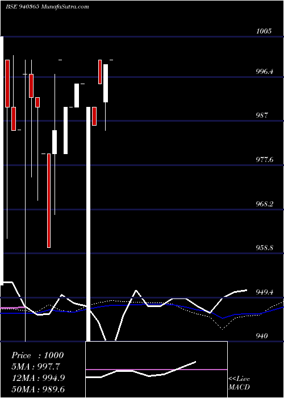Click the BSE 940865 MunafaSutra.com title text

point(47,7)
